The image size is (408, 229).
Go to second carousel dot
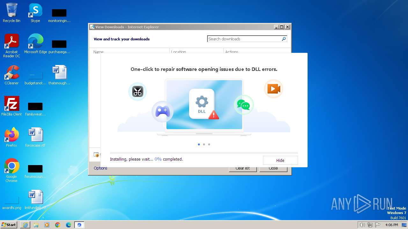(x=204, y=144)
